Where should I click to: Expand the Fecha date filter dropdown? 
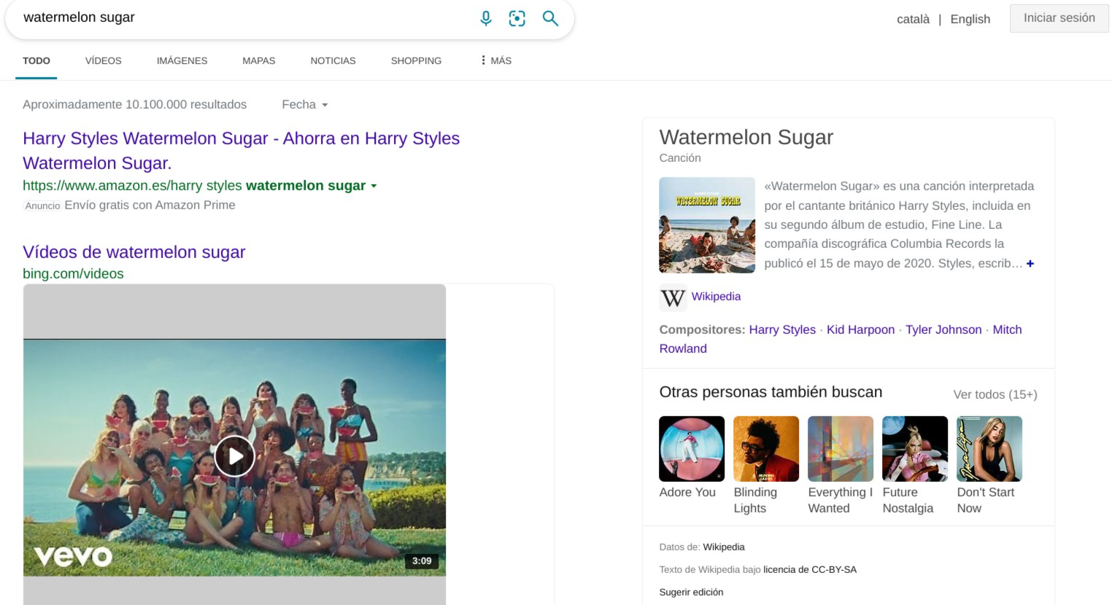coord(305,105)
